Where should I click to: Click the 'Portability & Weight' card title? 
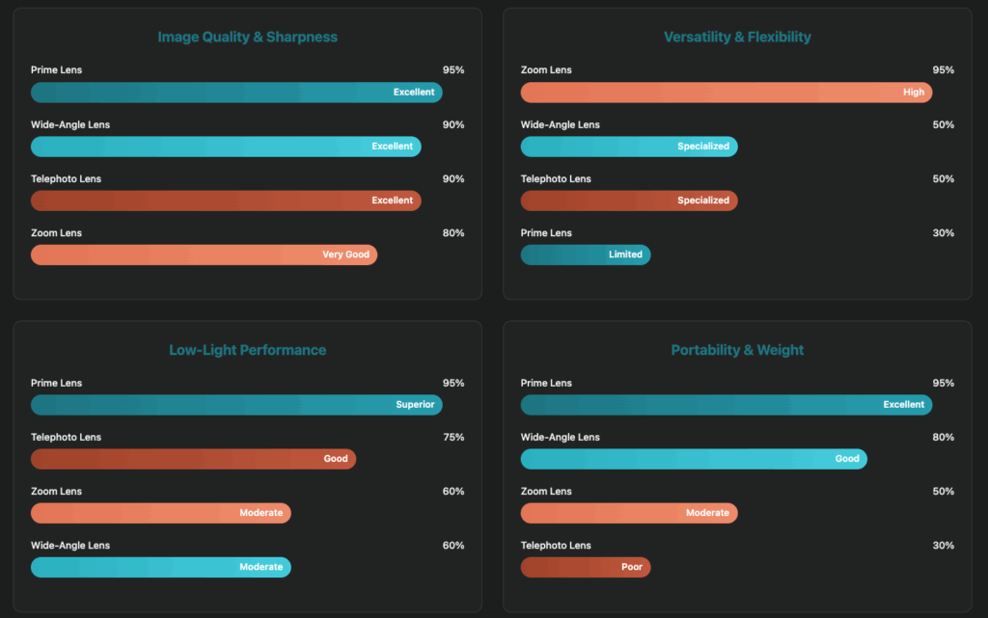click(x=737, y=350)
